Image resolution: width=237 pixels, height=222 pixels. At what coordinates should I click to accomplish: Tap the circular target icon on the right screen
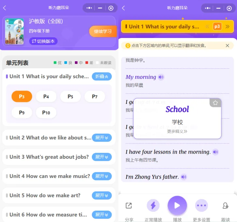coord(229,8)
